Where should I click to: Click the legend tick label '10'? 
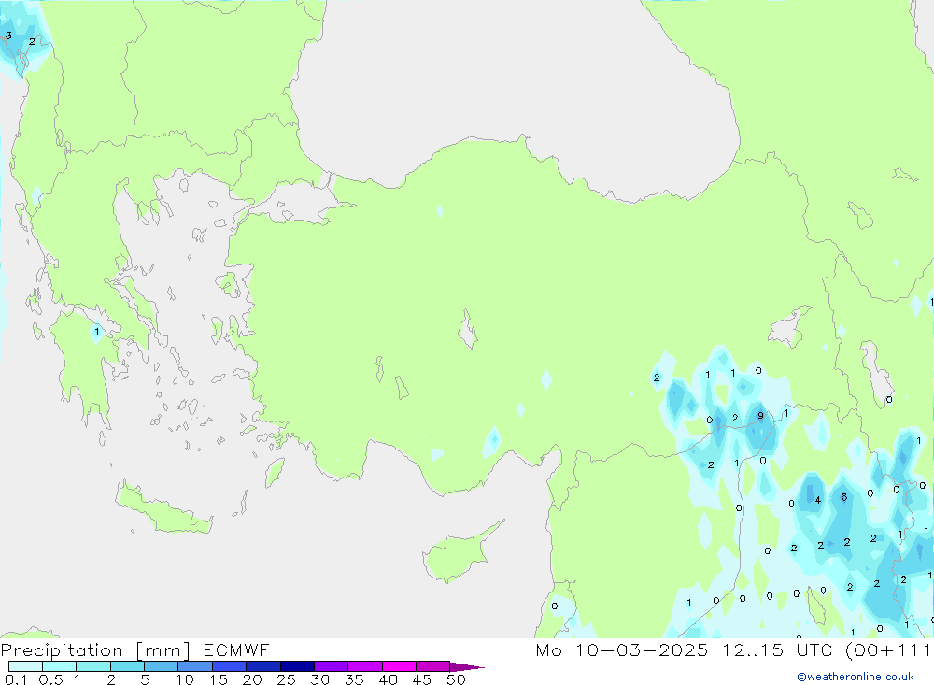click(x=185, y=679)
